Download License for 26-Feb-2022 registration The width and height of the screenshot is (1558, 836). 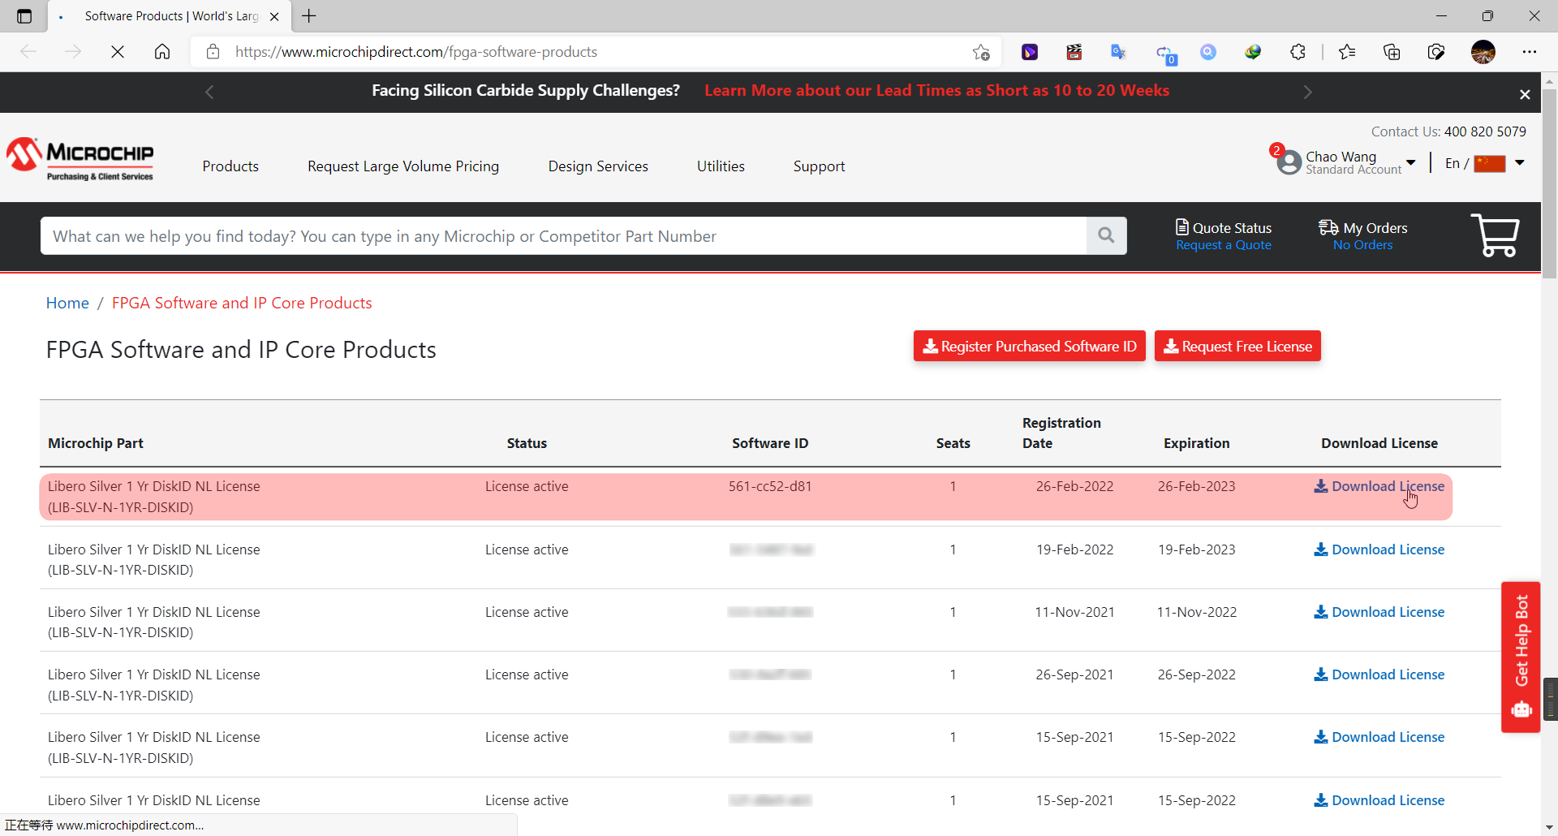tap(1379, 486)
